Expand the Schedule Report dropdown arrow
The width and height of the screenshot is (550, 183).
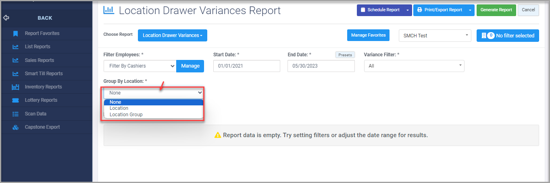click(x=408, y=10)
